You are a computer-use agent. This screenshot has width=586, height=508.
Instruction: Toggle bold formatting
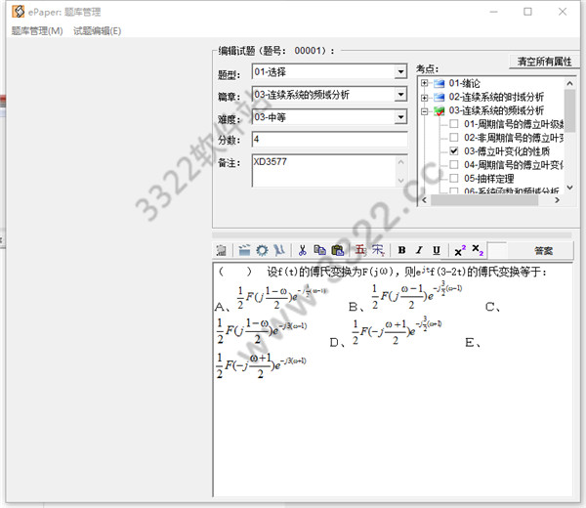click(x=401, y=250)
